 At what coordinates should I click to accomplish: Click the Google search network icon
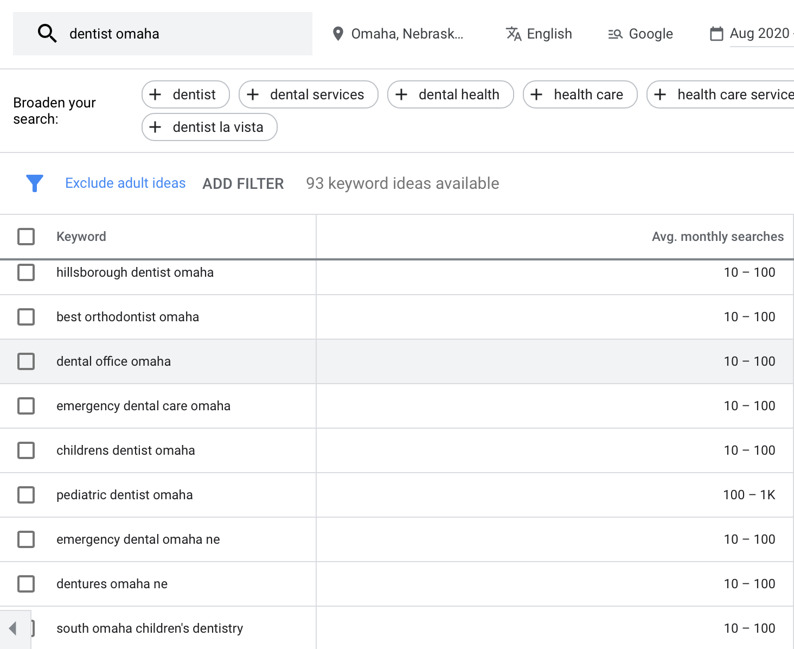[615, 34]
